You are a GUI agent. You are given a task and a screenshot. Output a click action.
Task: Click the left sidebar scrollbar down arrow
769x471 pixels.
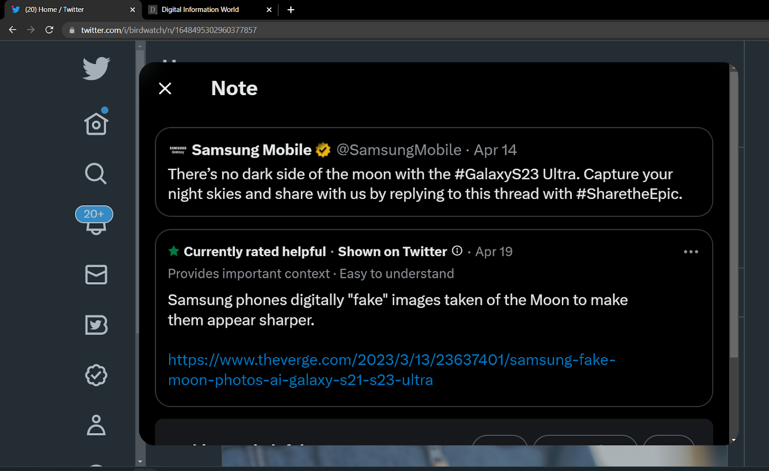tap(140, 461)
